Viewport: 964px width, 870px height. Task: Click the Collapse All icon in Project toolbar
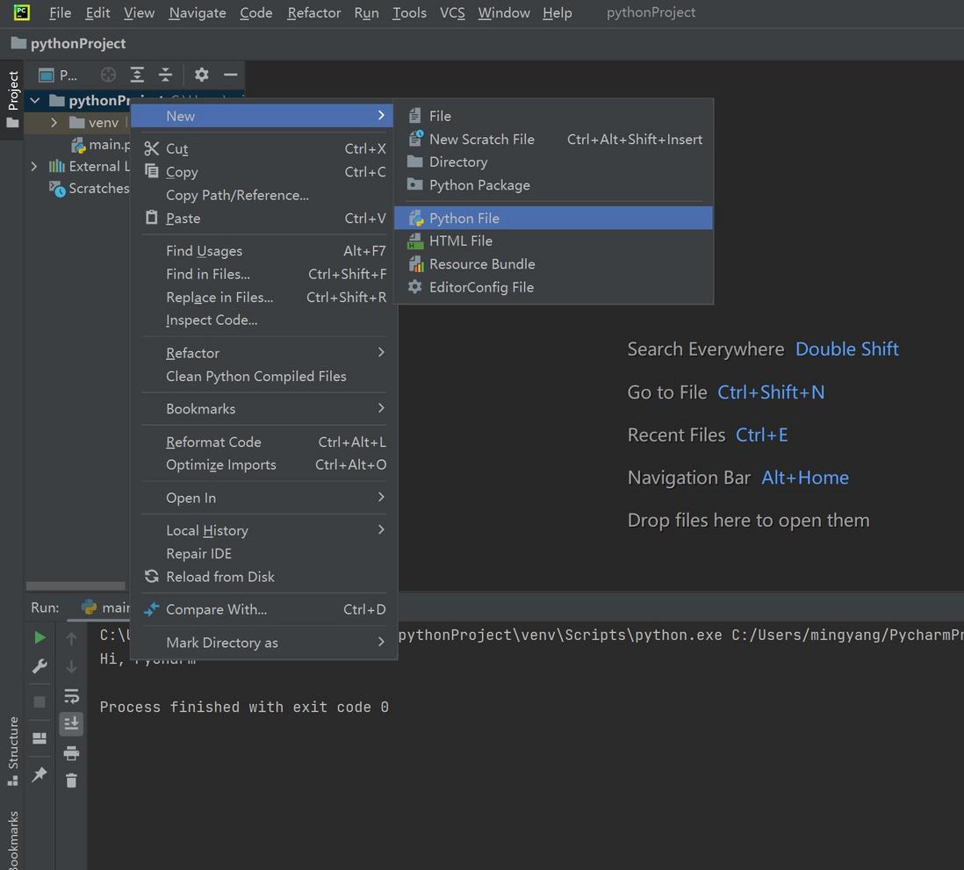(165, 75)
